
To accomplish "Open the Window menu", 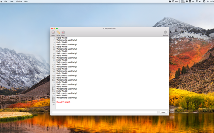I will 19,1.
